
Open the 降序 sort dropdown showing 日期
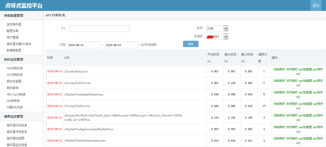pos(217,28)
